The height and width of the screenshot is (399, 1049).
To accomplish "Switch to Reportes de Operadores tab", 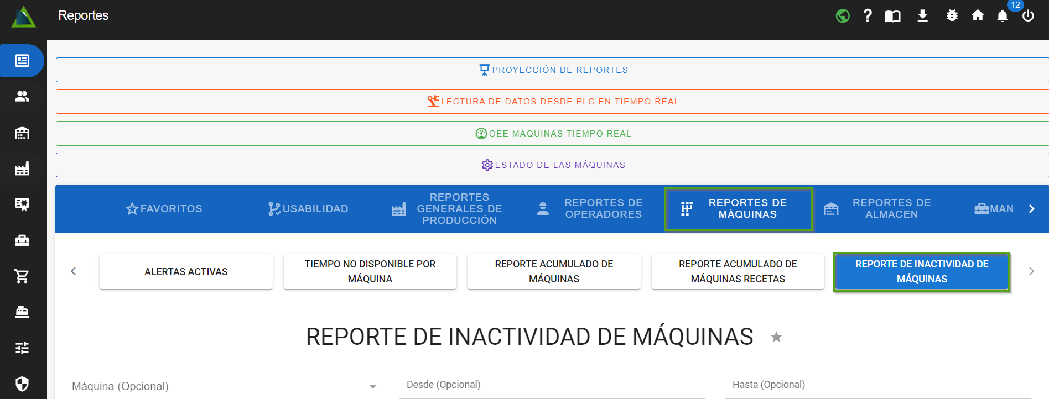I will coord(590,209).
